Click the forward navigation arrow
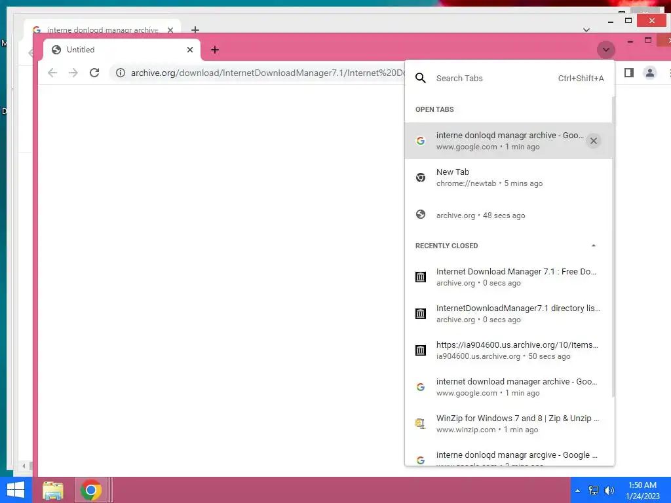 click(73, 73)
